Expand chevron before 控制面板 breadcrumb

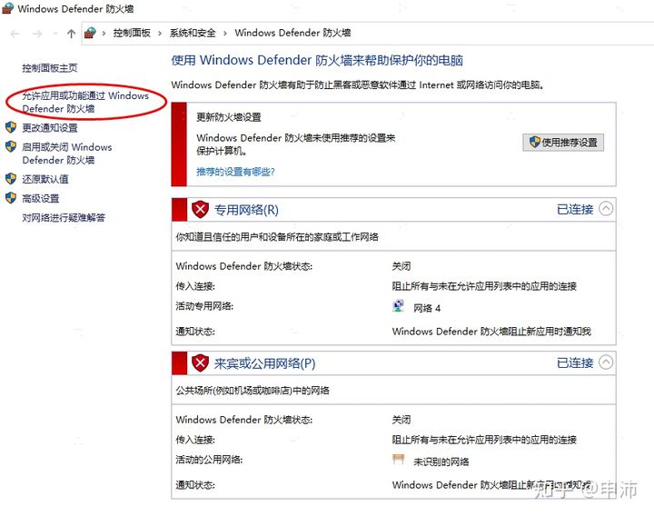pos(104,34)
